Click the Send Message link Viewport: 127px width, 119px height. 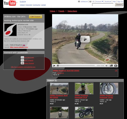click(29, 58)
